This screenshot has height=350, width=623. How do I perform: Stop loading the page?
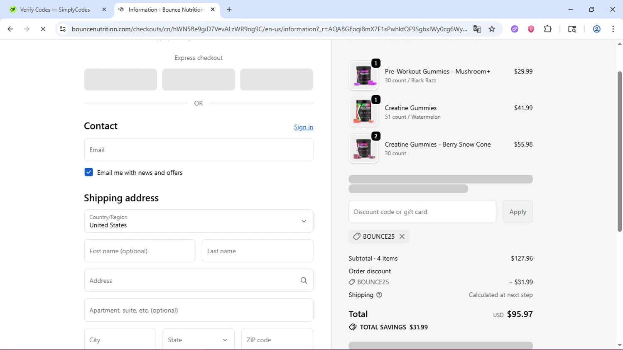pyautogui.click(x=43, y=29)
